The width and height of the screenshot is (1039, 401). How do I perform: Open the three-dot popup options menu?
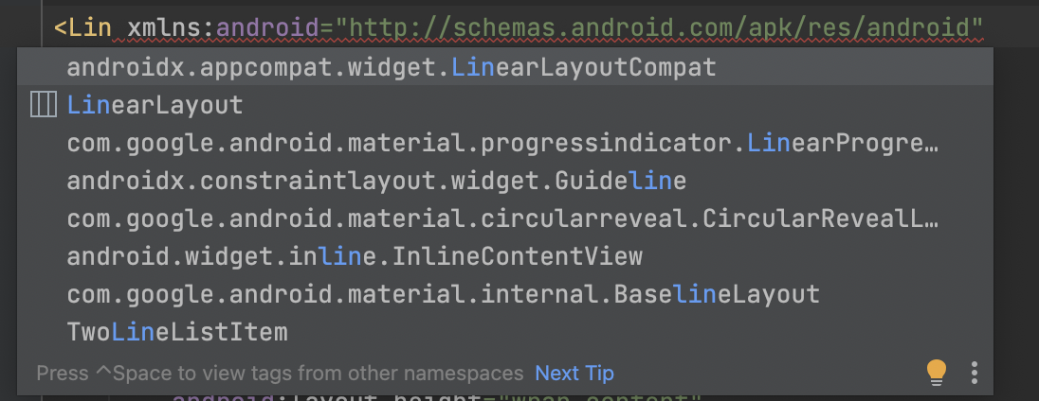[975, 373]
